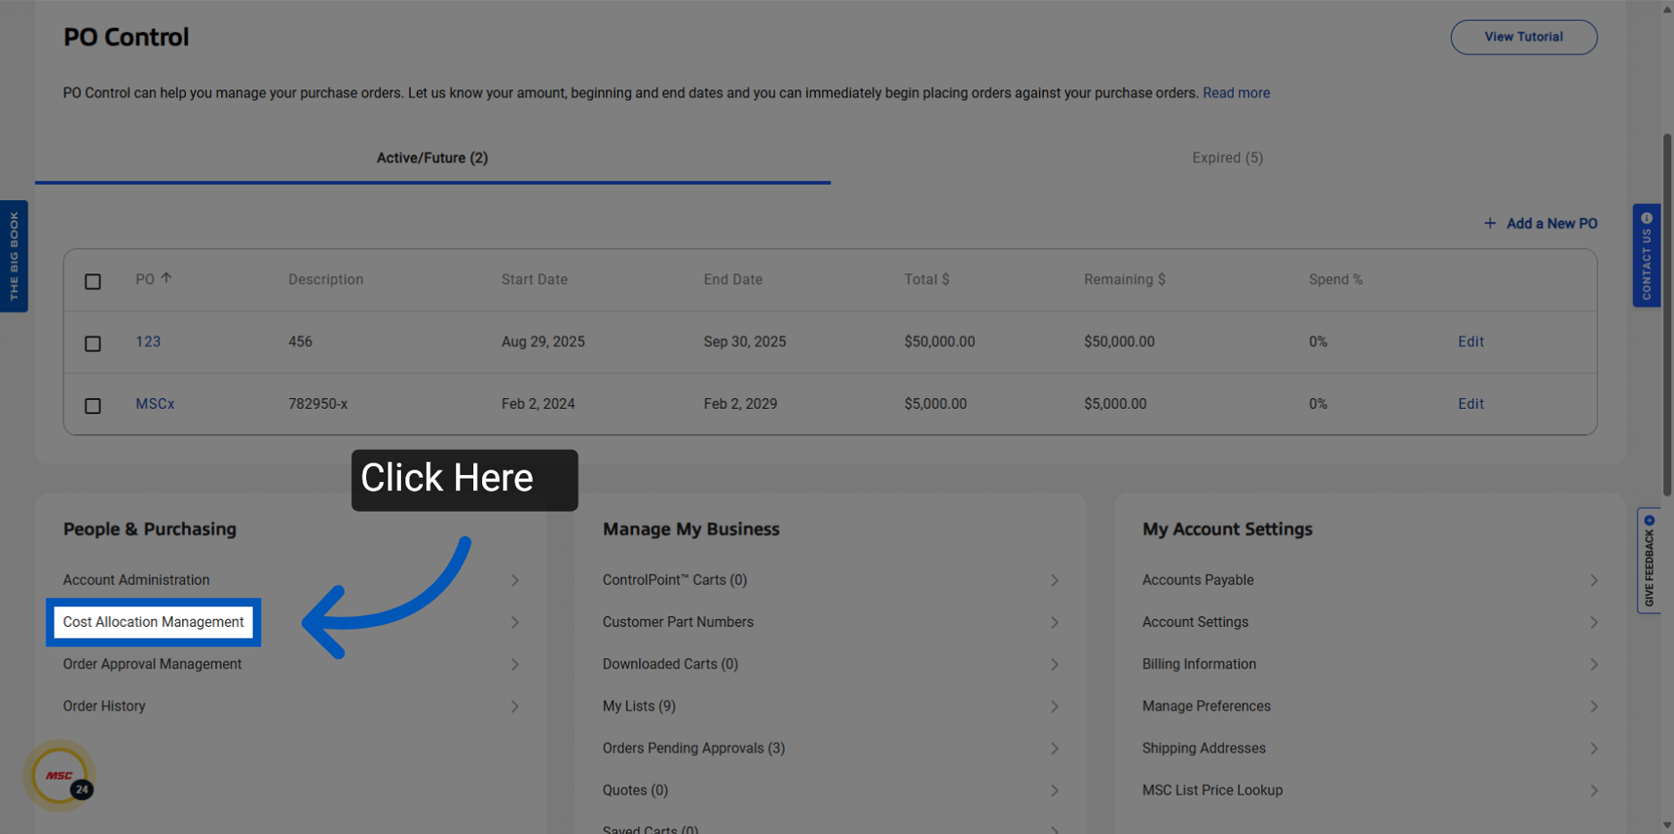This screenshot has width=1674, height=834.
Task: Check the box for PO MSCx
Action: [93, 406]
